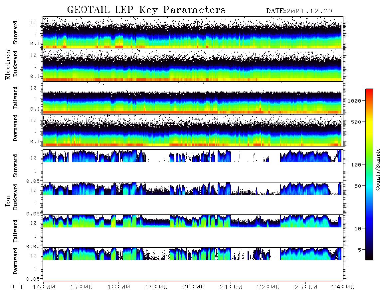Image resolution: width=380 pixels, height=293 pixels.
Task: Click the rainbow color scale bar
Action: click(x=369, y=174)
